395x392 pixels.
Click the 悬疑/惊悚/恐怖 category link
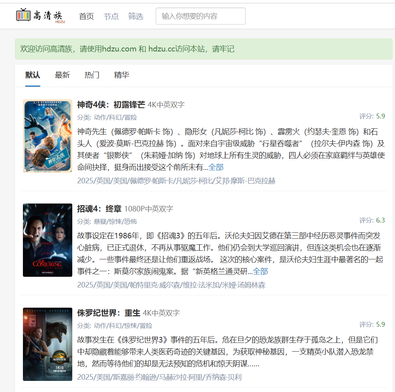pos(115,221)
